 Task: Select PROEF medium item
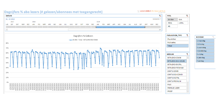point(177,91)
